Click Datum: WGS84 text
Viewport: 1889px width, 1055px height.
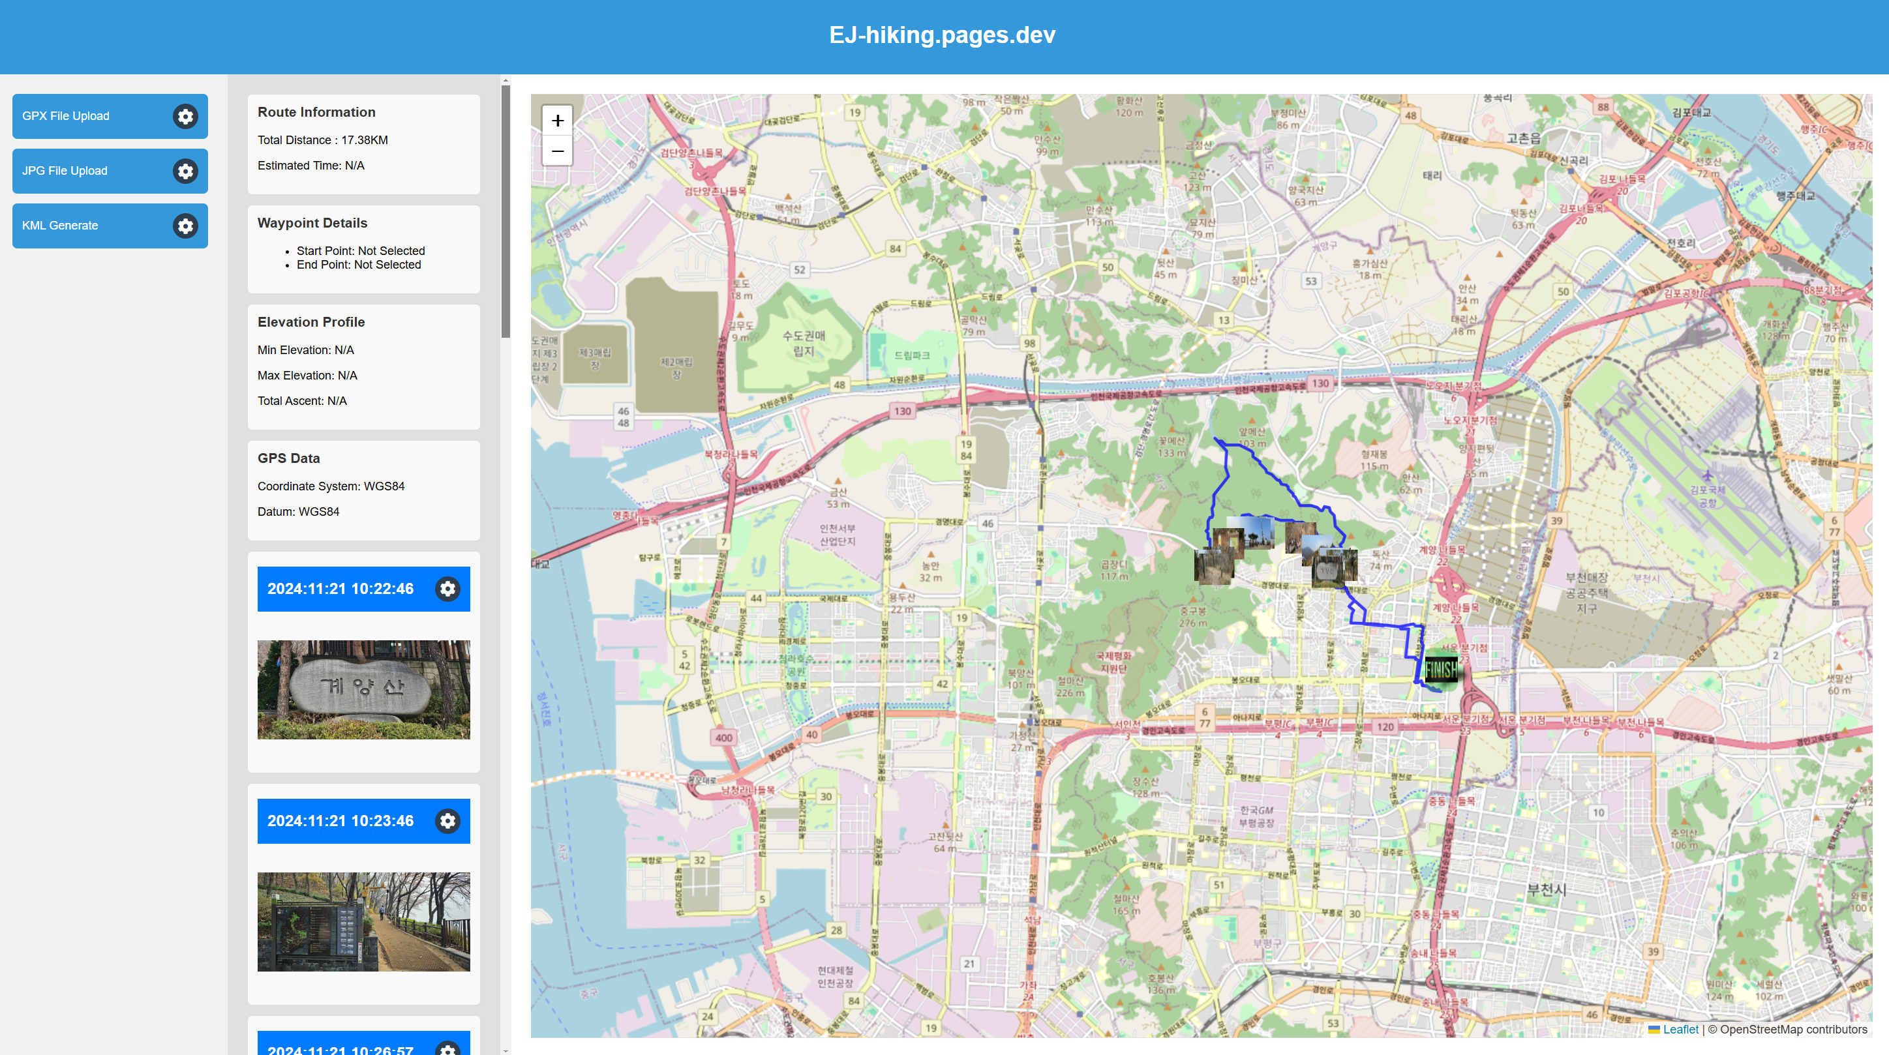coord(299,512)
